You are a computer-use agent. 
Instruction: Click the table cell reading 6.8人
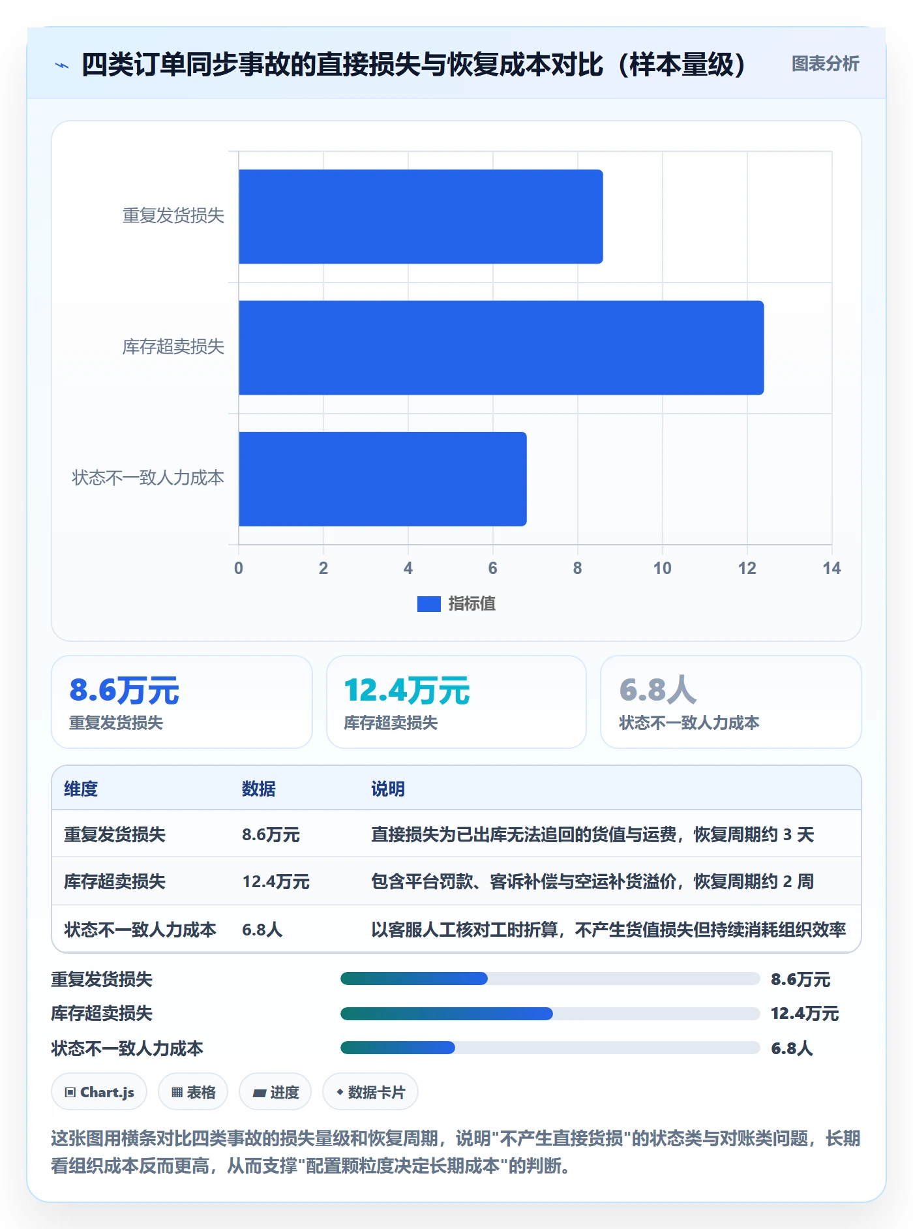click(262, 930)
